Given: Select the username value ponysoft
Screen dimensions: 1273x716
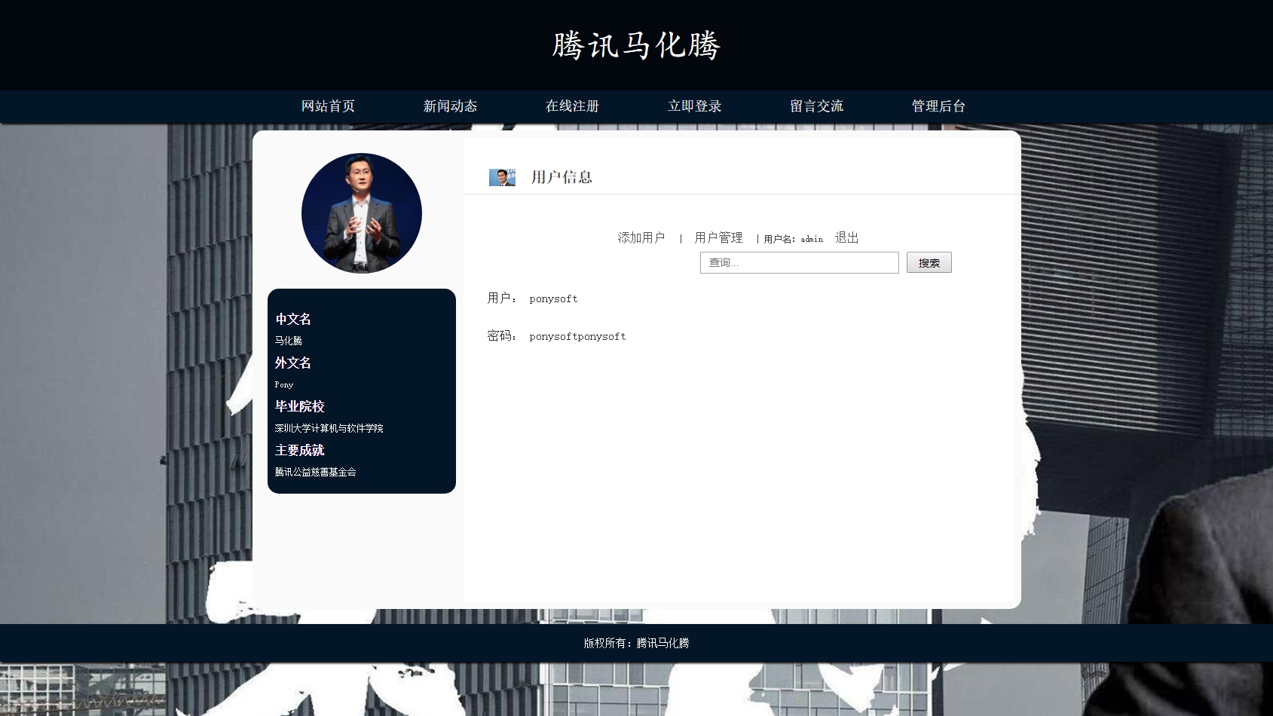Looking at the screenshot, I should (553, 299).
